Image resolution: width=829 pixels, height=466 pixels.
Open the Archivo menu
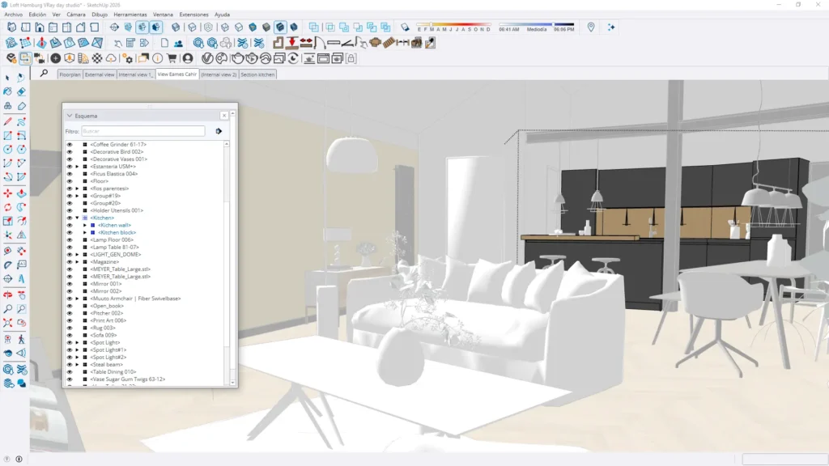click(13, 15)
